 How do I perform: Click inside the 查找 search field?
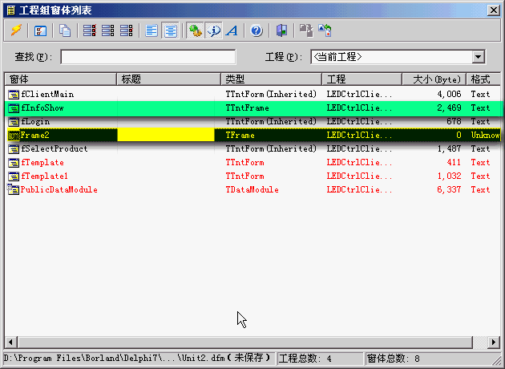click(148, 57)
